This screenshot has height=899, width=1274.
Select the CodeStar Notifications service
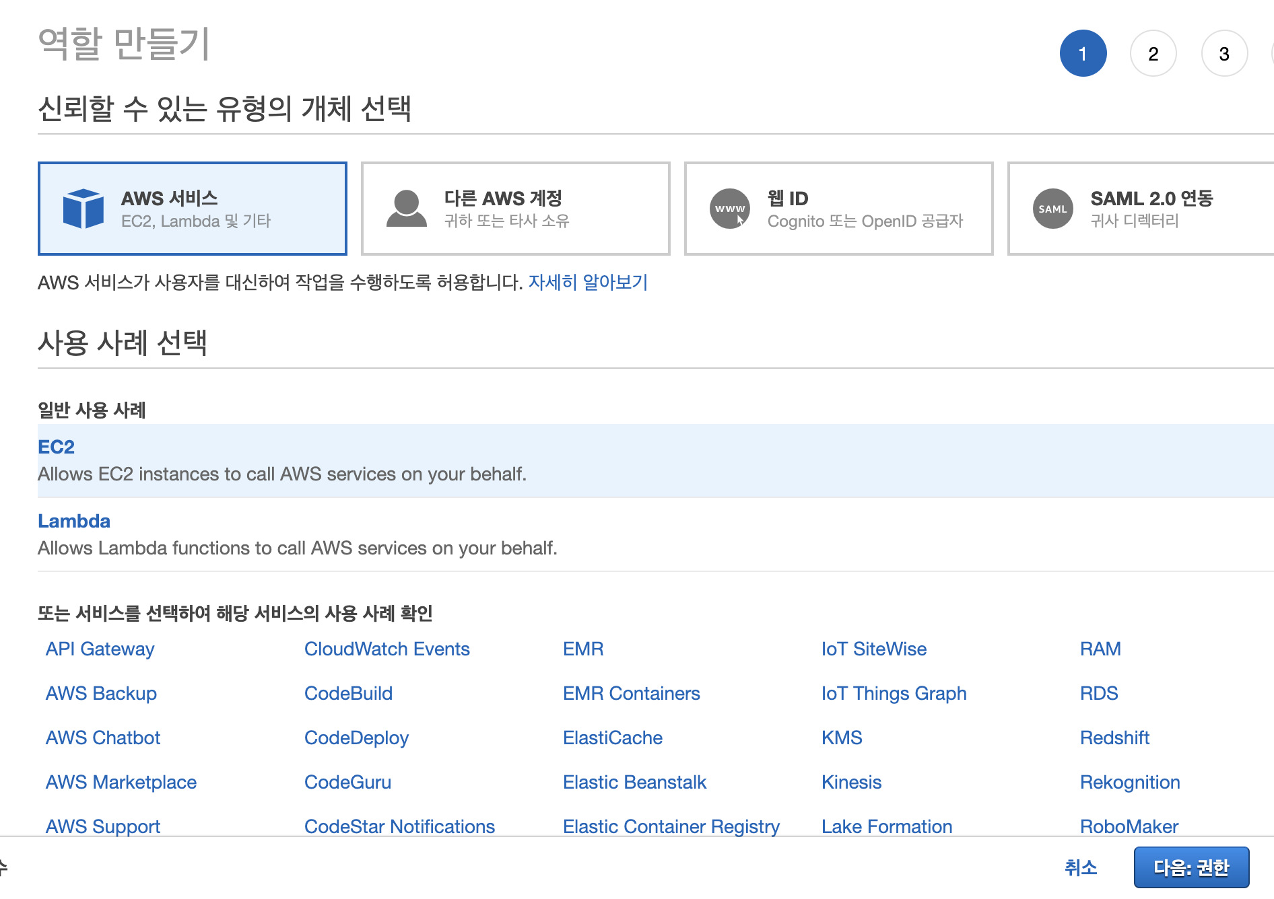click(399, 826)
